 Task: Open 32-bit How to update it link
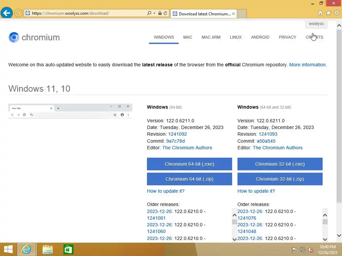pyautogui.click(x=256, y=191)
